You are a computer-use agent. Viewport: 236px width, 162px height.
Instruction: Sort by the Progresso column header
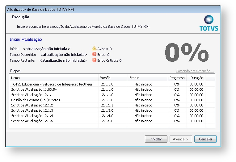177,78
